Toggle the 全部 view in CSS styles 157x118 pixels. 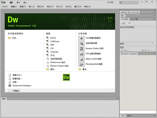coord(123,23)
